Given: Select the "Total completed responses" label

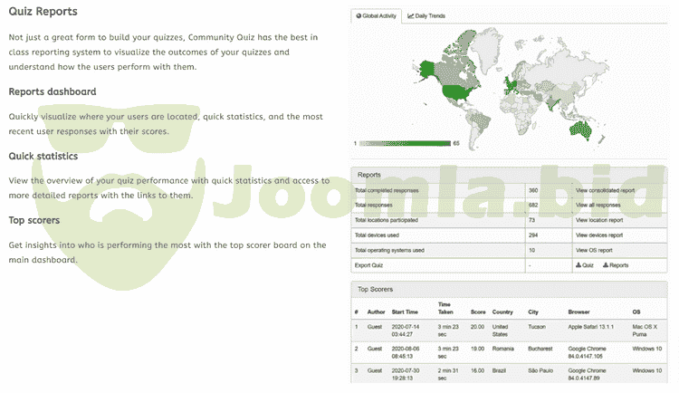Looking at the screenshot, I should pyautogui.click(x=387, y=190).
